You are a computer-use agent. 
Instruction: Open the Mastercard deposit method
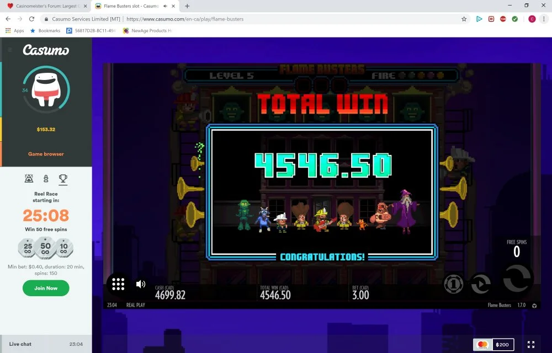point(482,345)
